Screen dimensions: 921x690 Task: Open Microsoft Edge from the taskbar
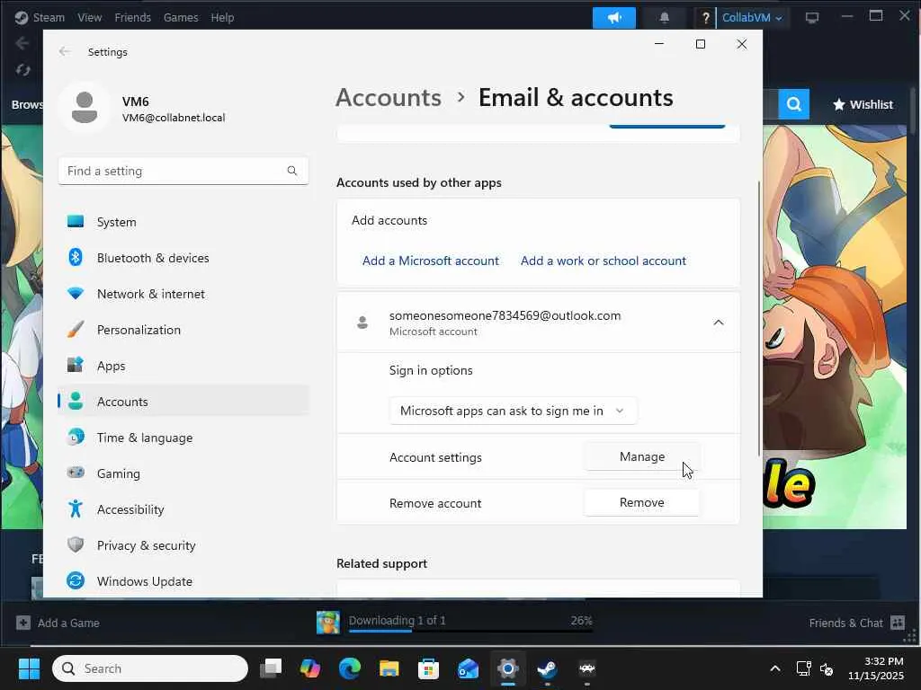350,668
